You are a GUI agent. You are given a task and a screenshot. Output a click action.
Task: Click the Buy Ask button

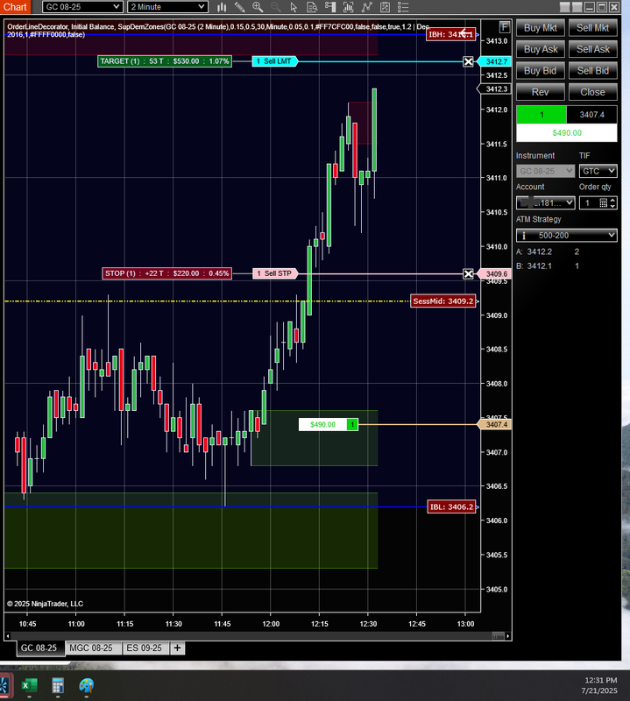click(540, 49)
